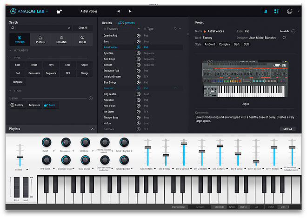Screen dimensions: 307x218
Task: Choose the Multi category icon
Action: coord(82,39)
